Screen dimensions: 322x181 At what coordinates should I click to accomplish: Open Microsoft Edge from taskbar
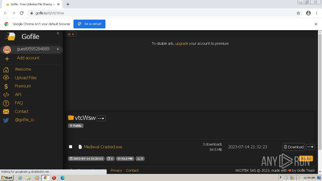(x=62, y=178)
